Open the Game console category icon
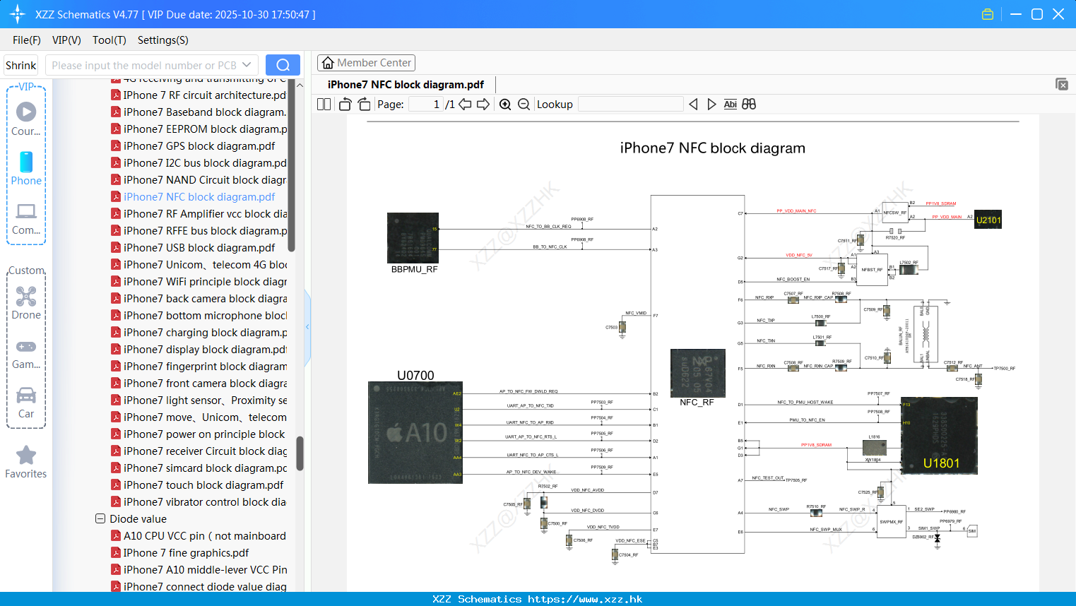Image resolution: width=1076 pixels, height=606 pixels. point(26,354)
